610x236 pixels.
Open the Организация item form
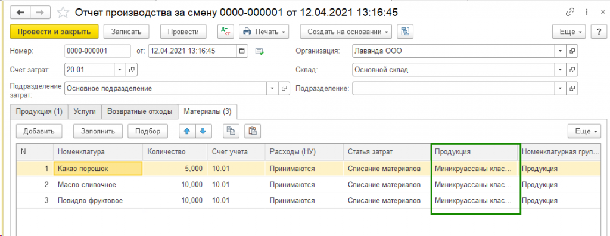pyautogui.click(x=572, y=51)
